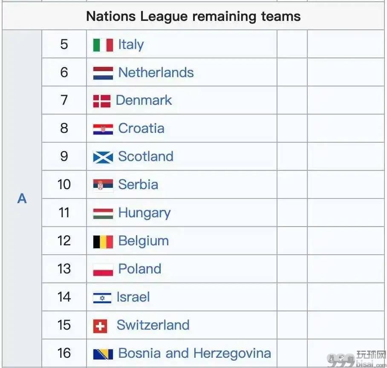This screenshot has width=387, height=368.
Task: Click the Hungary flag icon
Action: tap(103, 214)
